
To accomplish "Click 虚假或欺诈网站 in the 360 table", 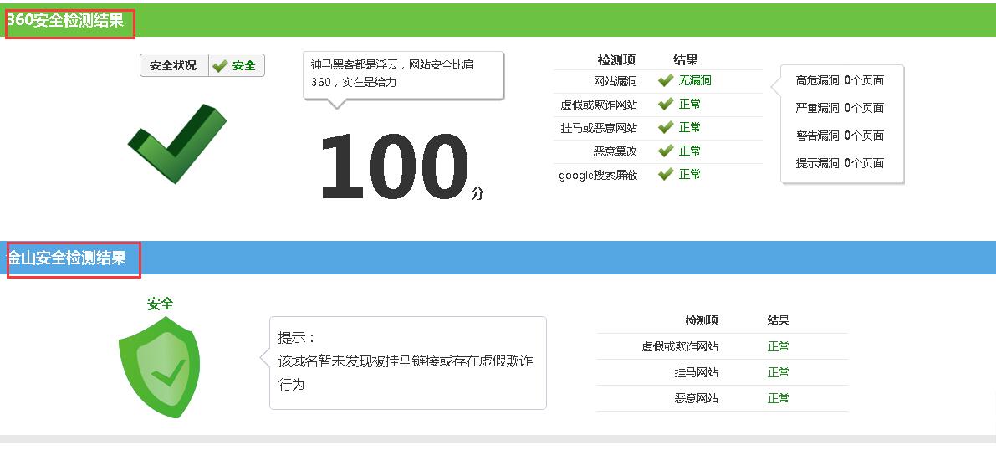I will pos(599,105).
